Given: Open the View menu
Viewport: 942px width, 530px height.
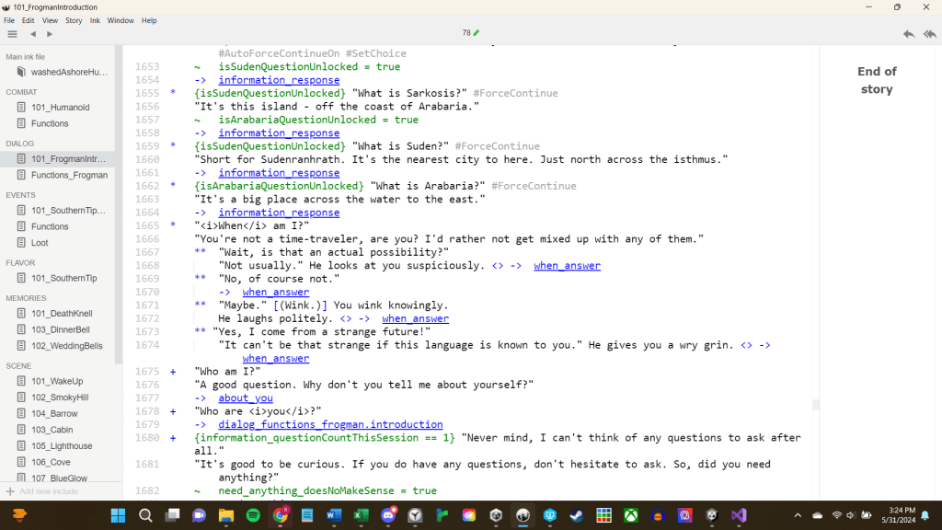Looking at the screenshot, I should [50, 20].
